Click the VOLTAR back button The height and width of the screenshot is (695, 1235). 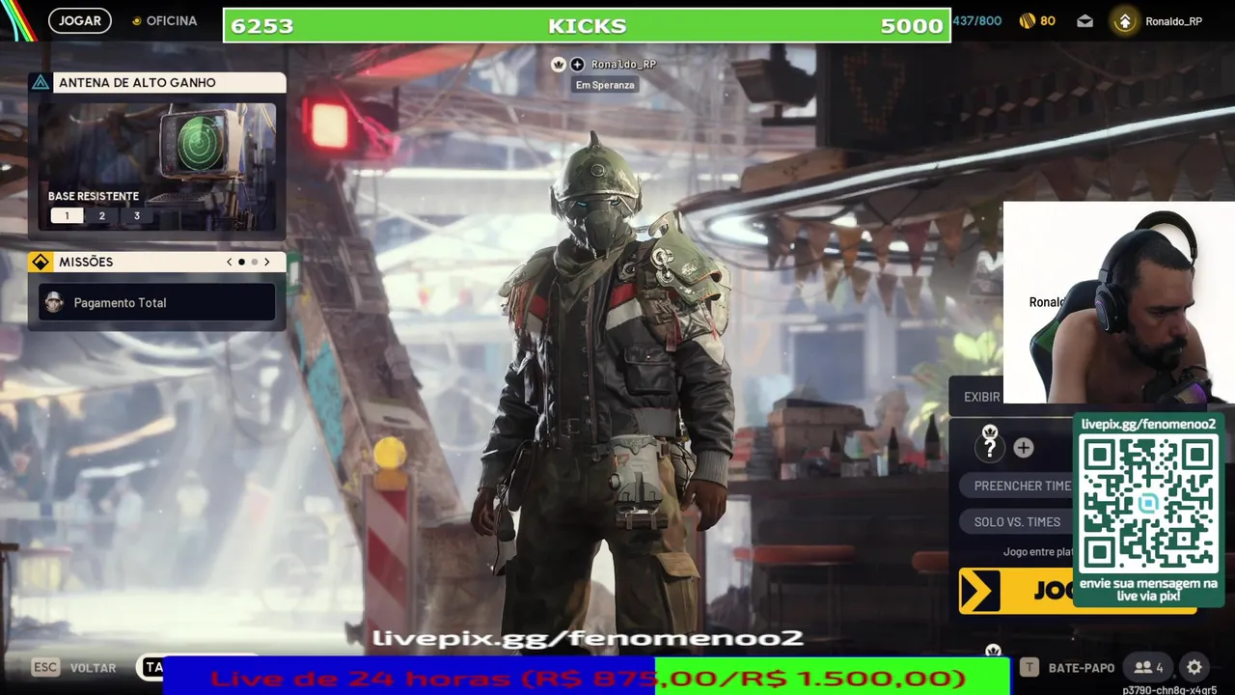click(93, 668)
